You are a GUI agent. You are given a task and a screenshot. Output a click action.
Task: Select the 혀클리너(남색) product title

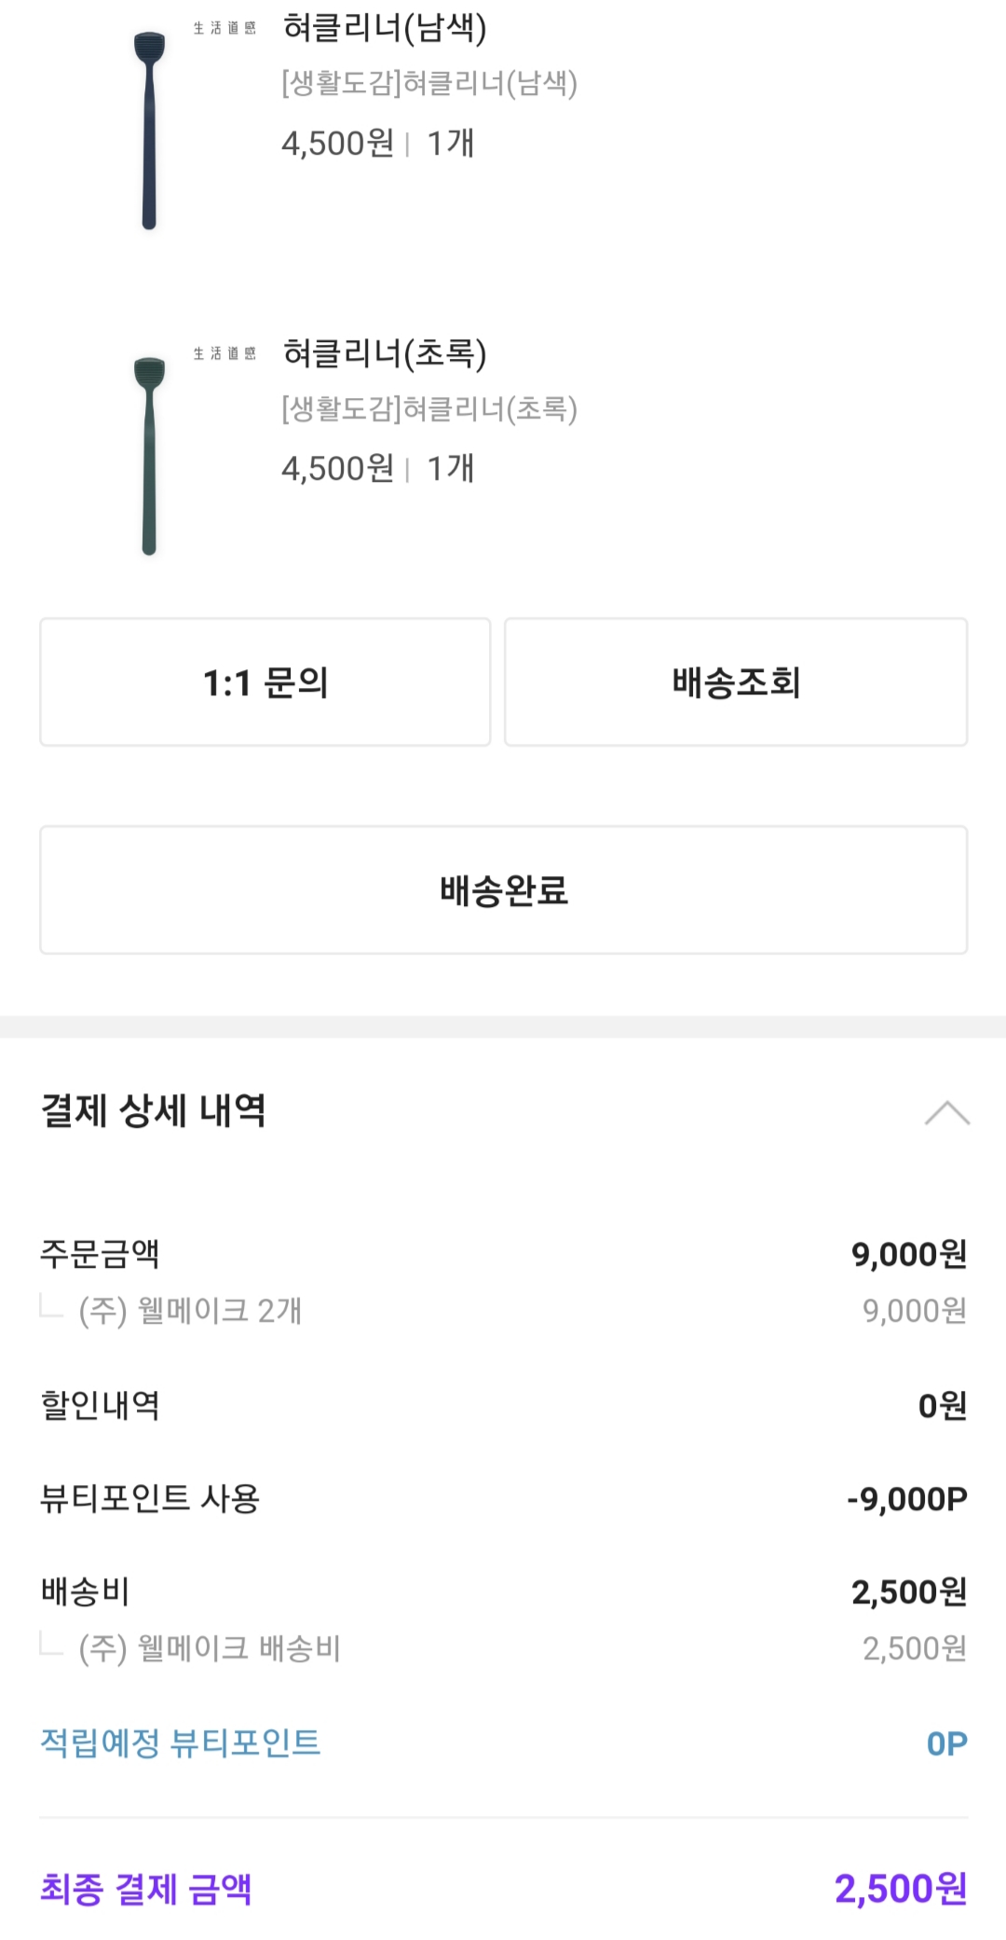[385, 29]
